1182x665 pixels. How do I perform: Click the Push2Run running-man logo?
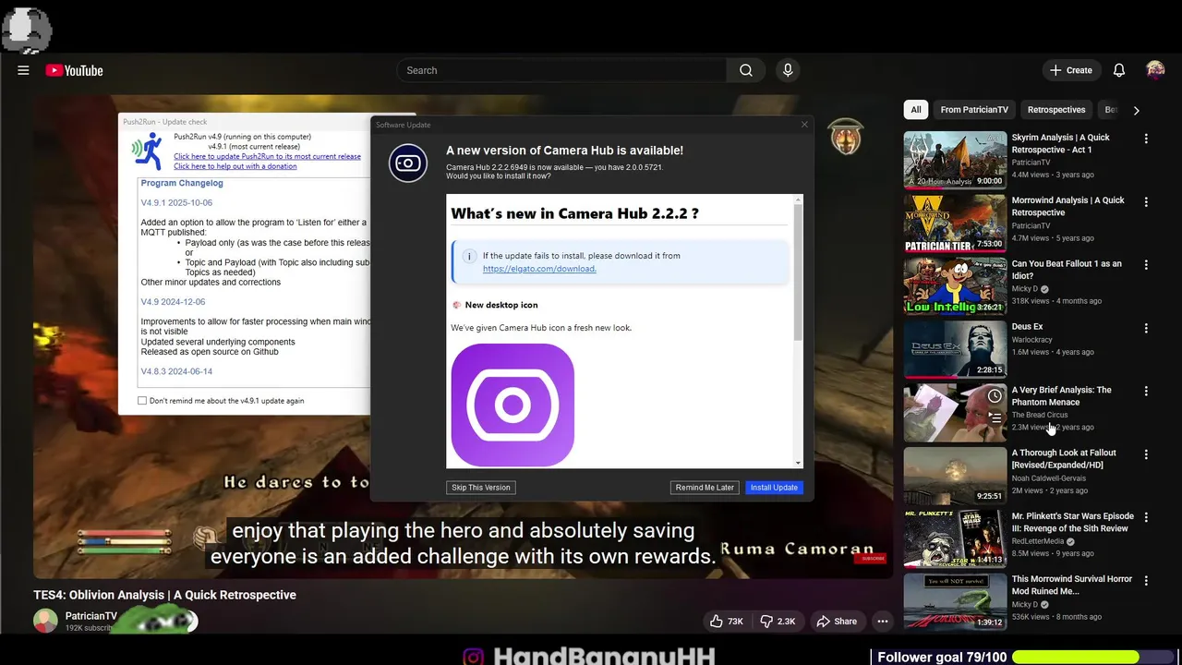pos(147,151)
